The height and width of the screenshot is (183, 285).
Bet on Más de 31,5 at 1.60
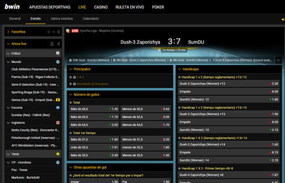(94, 140)
